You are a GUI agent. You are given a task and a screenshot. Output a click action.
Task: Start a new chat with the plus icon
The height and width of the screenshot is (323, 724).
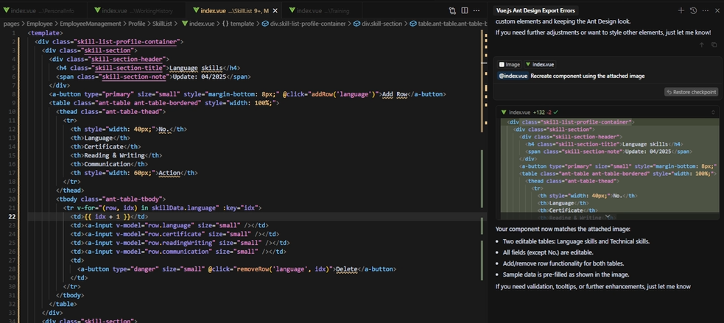point(681,11)
